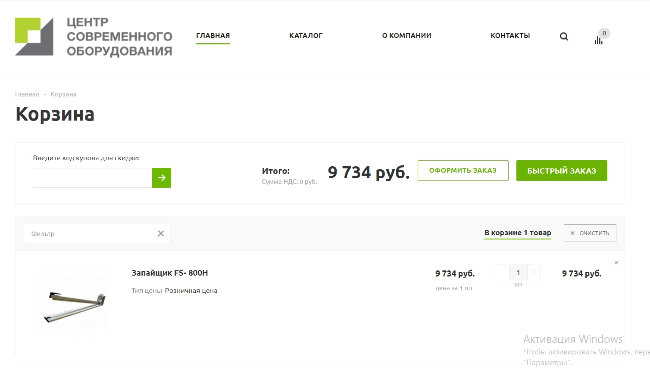Open О КОМПАНИИ menu item

(x=406, y=36)
